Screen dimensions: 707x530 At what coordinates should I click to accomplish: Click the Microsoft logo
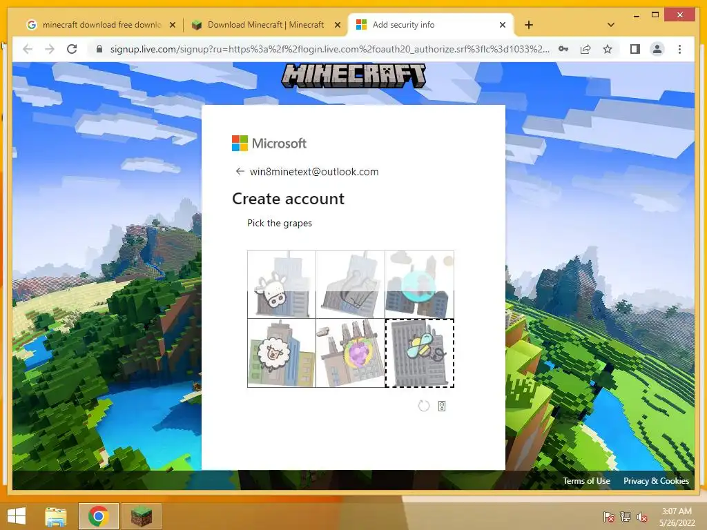click(x=269, y=144)
